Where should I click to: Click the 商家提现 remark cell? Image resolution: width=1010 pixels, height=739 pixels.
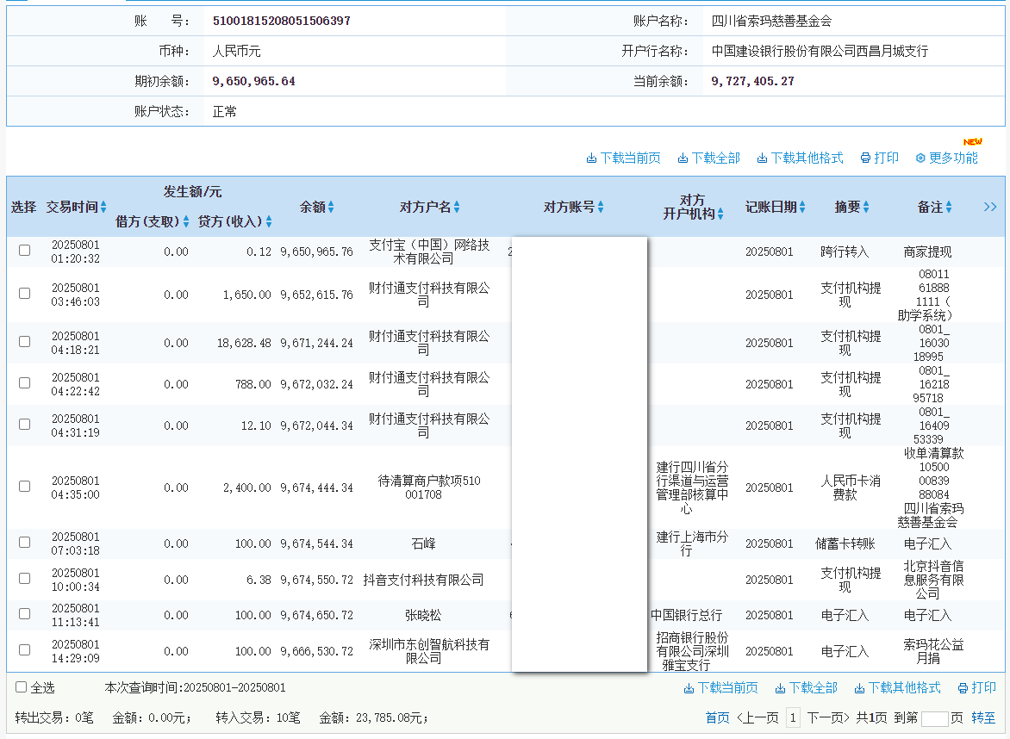[x=927, y=252]
